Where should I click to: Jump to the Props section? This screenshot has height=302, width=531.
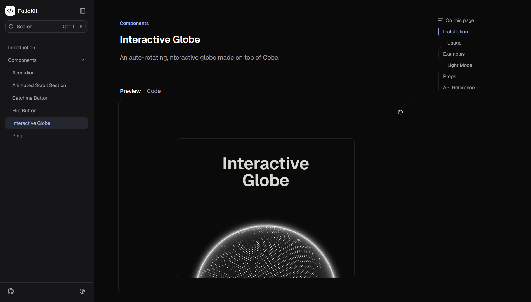click(x=450, y=76)
